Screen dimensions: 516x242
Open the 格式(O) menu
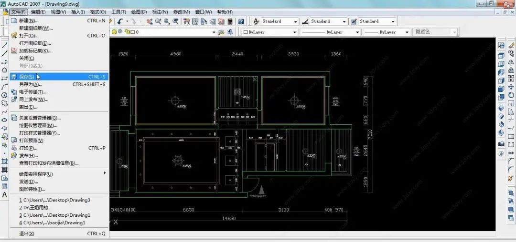pyautogui.click(x=98, y=12)
